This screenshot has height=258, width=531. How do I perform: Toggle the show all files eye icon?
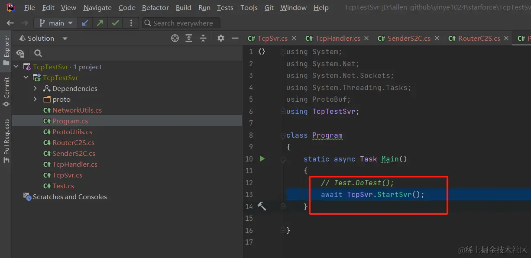click(20, 53)
